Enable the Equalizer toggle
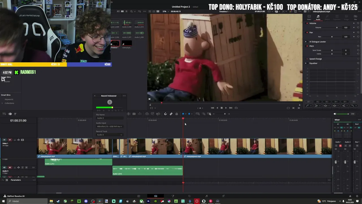The width and height of the screenshot is (362, 204). 306,63
